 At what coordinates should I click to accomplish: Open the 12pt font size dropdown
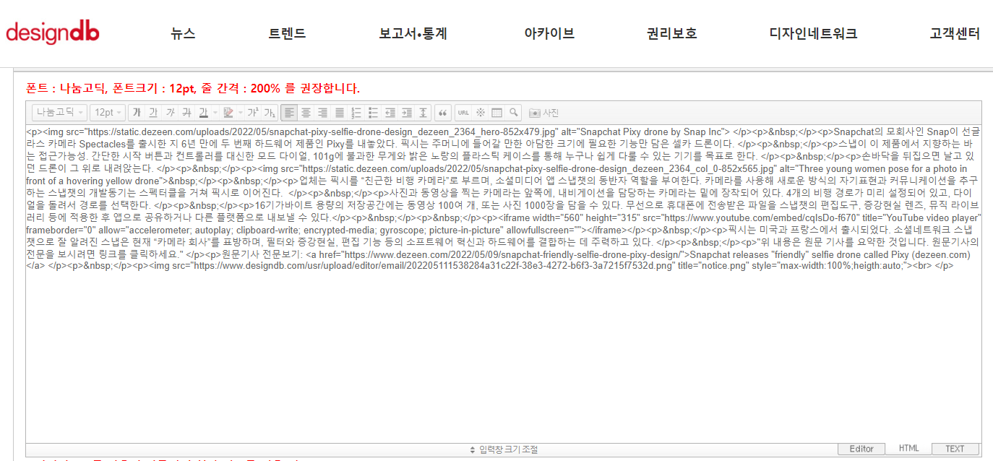tap(108, 113)
